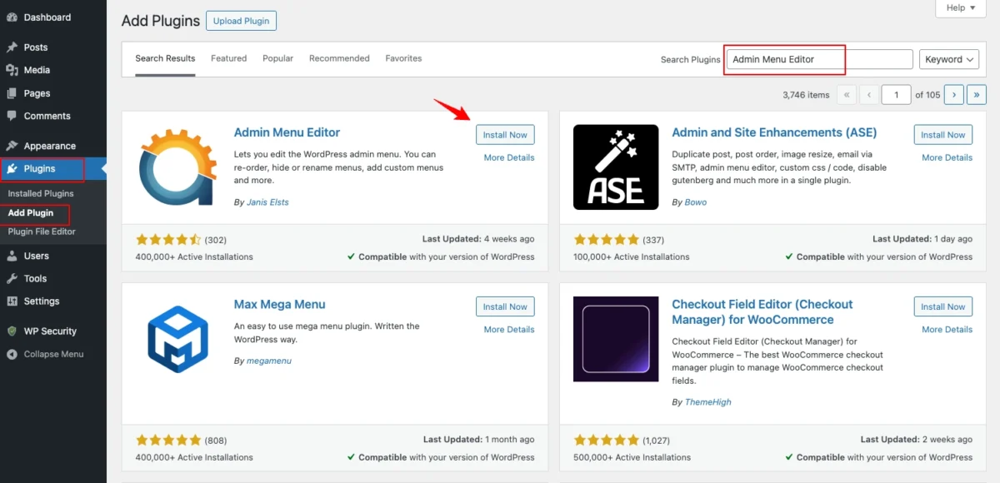The height and width of the screenshot is (483, 1000).
Task: Click the Appearance brush icon
Action: click(12, 146)
